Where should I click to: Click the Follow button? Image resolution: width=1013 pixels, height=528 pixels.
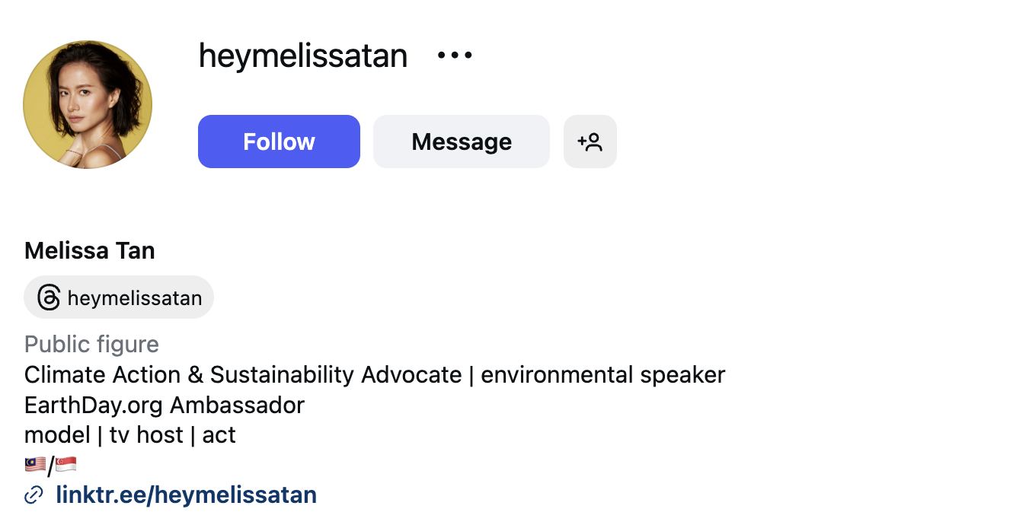point(279,142)
